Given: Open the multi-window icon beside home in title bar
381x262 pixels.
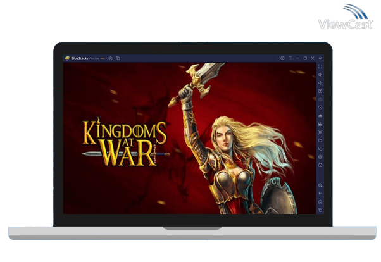Looking at the screenshot, I should (118, 58).
